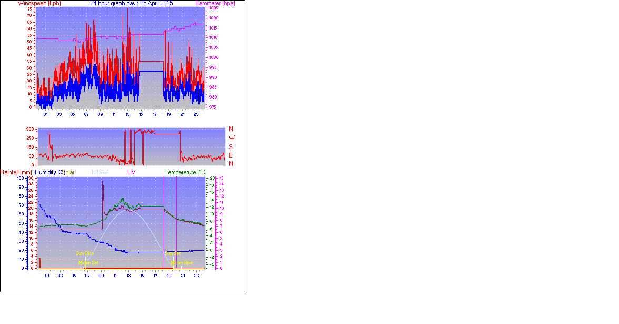Click the Moon Rise marker text
619x324 pixels.
click(x=182, y=262)
